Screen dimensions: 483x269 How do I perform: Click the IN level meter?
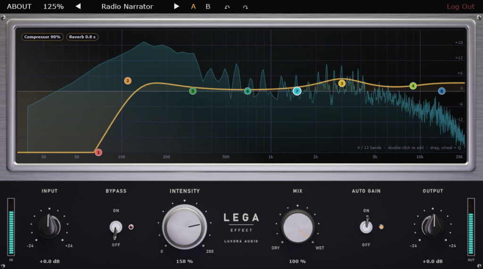tap(11, 227)
